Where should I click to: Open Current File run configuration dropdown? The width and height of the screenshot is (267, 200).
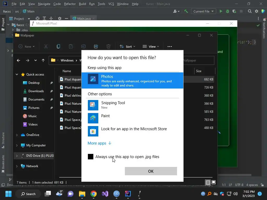[x=203, y=11]
